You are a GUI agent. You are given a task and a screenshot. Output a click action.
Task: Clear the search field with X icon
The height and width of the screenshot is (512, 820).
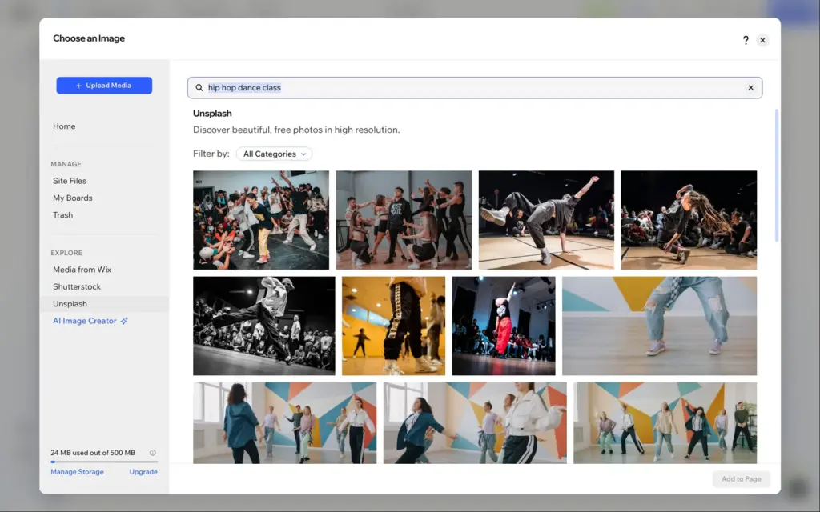pos(750,88)
